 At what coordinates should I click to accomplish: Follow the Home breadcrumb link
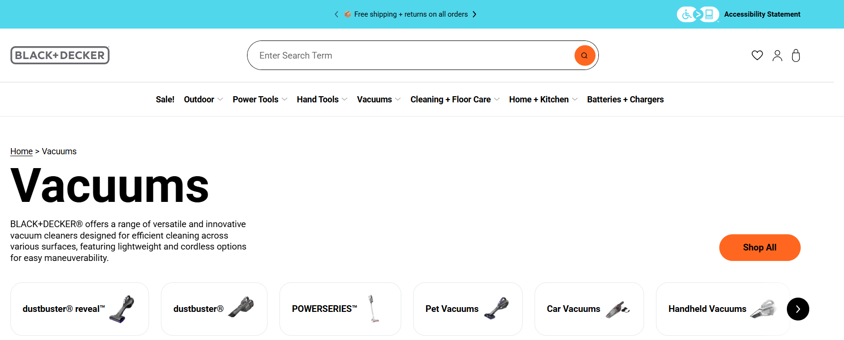click(21, 151)
